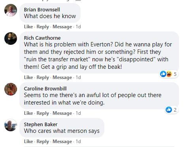
Task: Open Caroline Brownbill's profile avatar
Action: [x=11, y=89]
